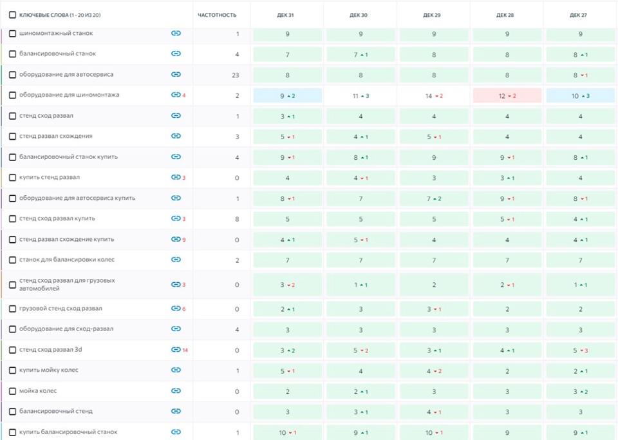Open link icon for стенд сход развал 3d

[175, 350]
